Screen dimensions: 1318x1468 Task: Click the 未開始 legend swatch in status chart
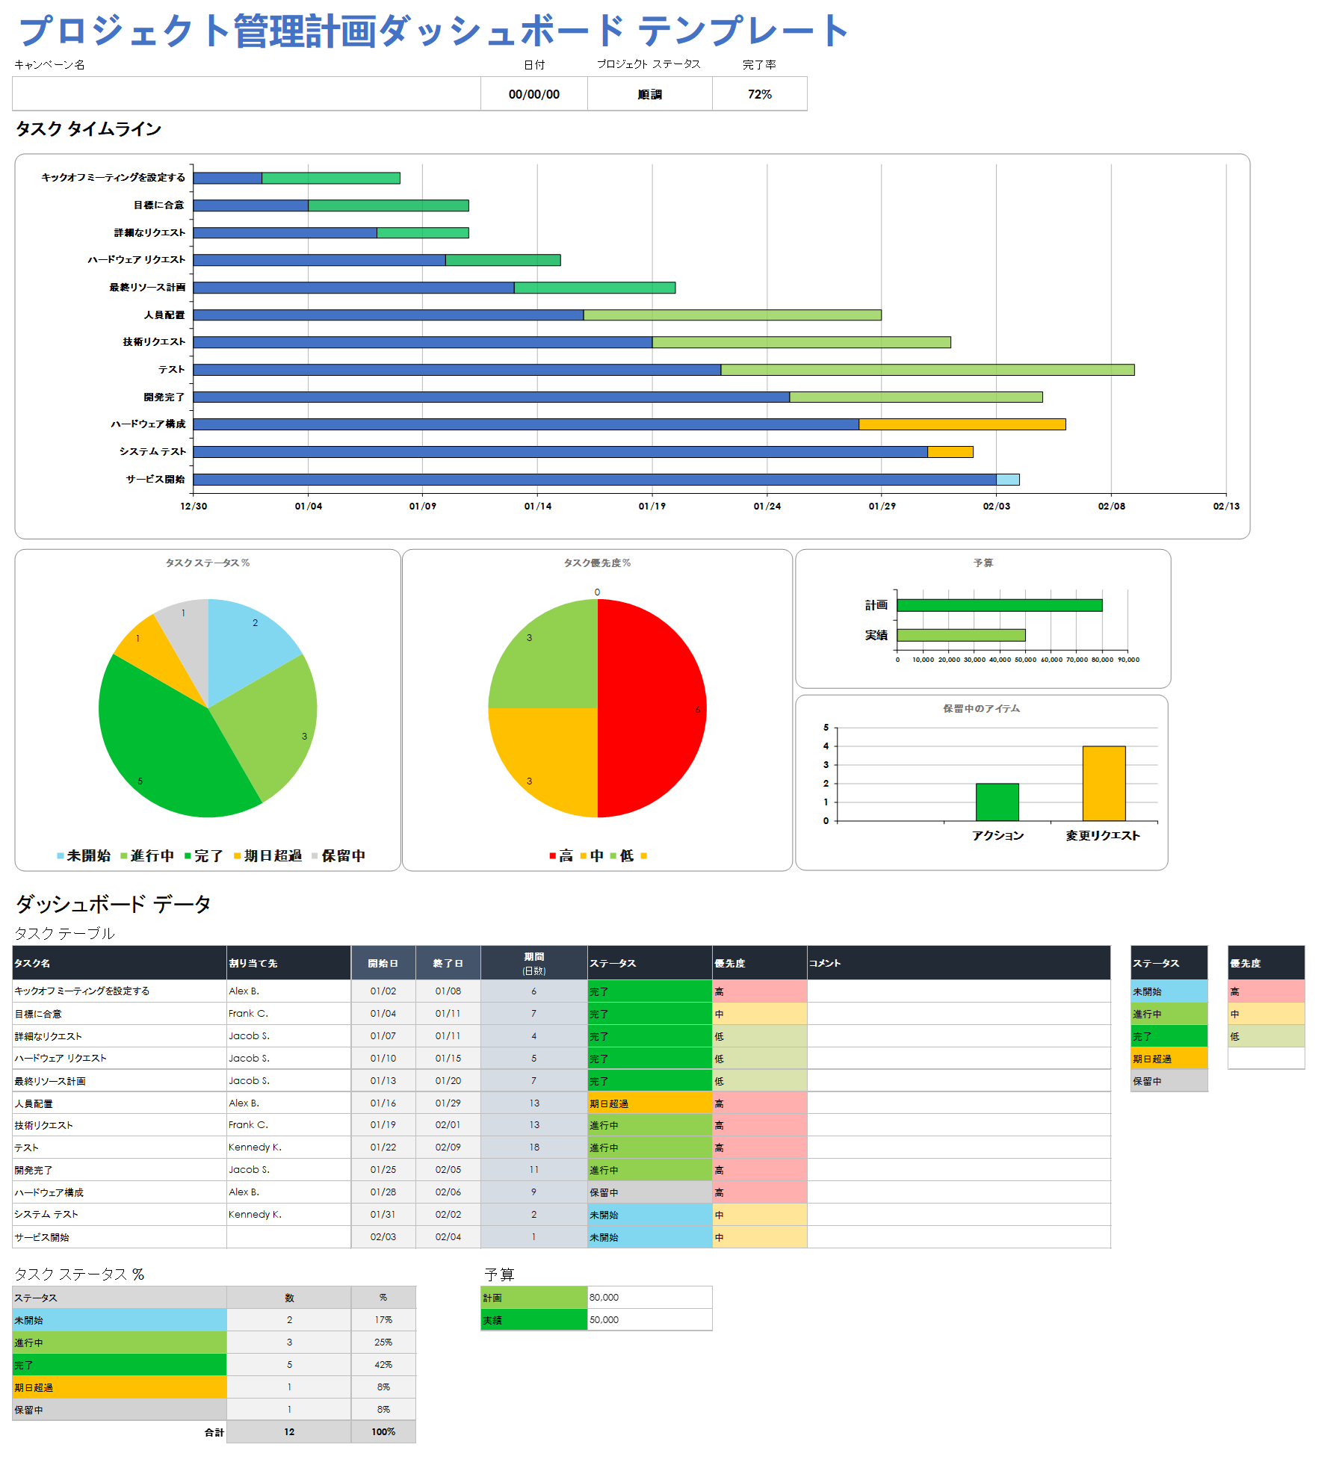coord(61,856)
